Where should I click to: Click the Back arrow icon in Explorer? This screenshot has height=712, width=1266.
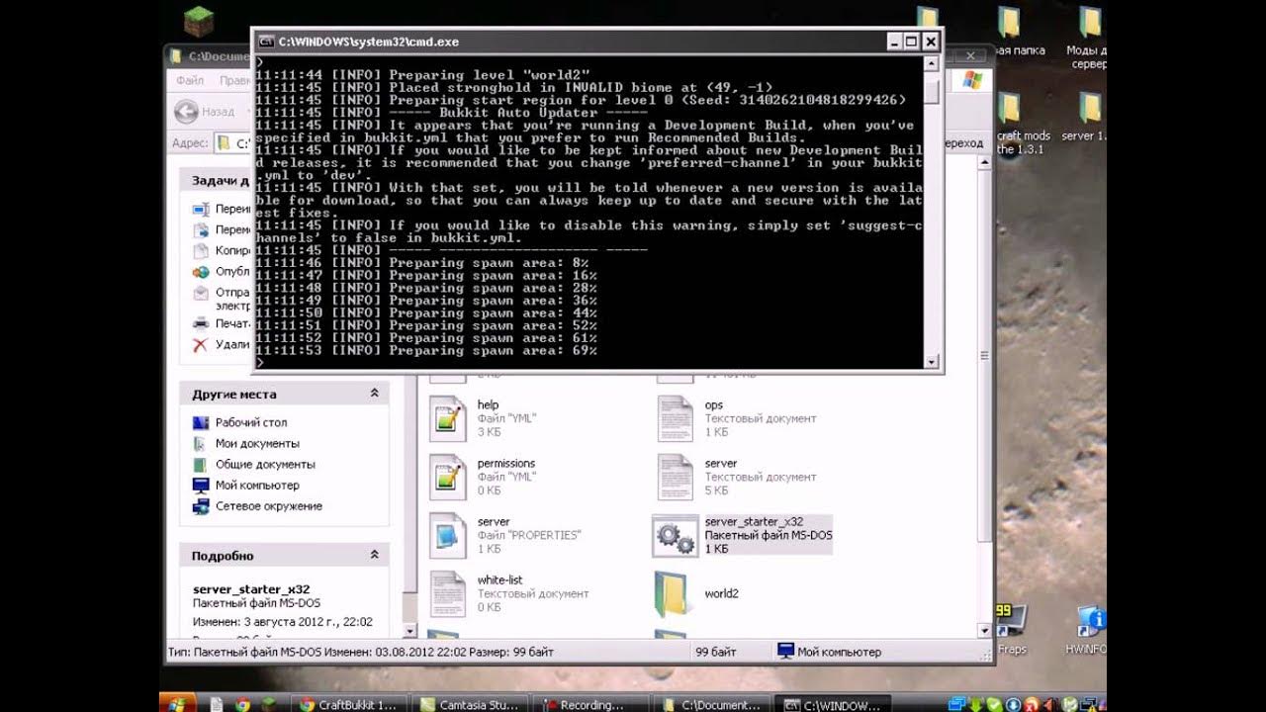pos(186,112)
